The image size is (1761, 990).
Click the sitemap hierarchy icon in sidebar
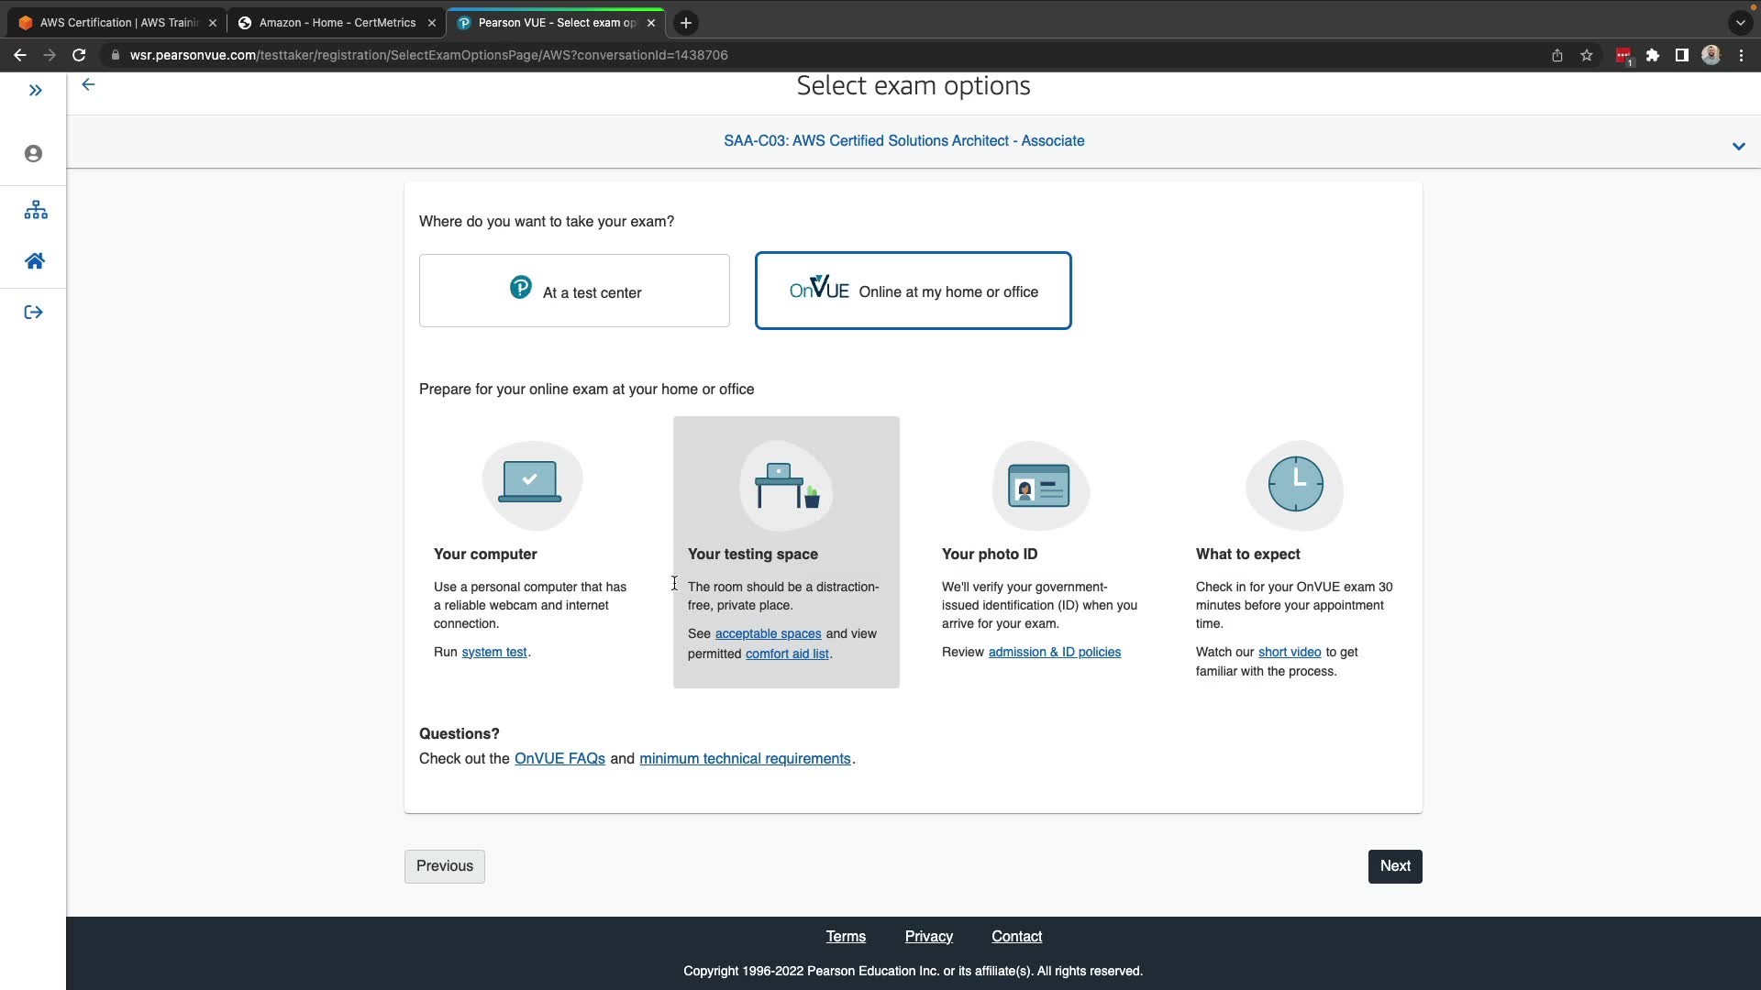pos(36,210)
